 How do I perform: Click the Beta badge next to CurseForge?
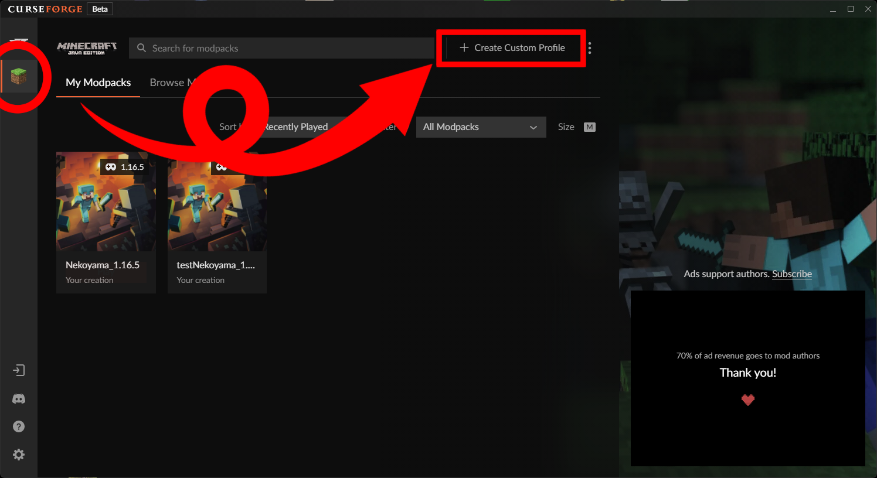[x=100, y=9]
